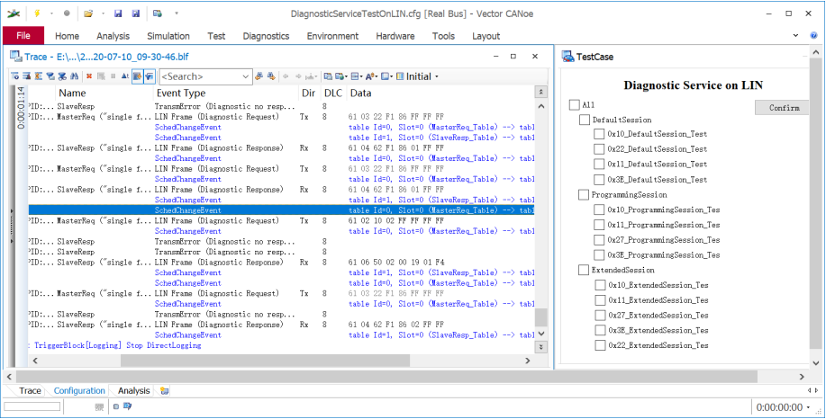Select the request row with 61 02 10 02 FF
The height and width of the screenshot is (419, 826).
coord(281,221)
